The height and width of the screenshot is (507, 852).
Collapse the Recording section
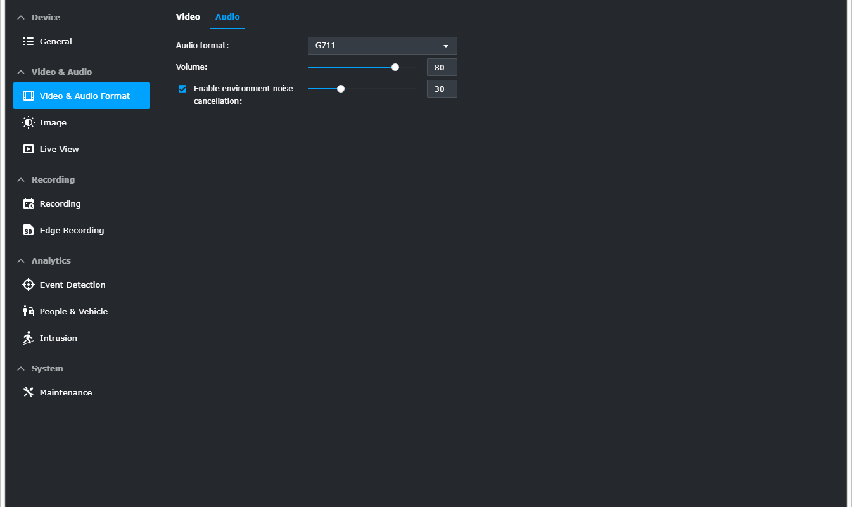[x=21, y=180]
